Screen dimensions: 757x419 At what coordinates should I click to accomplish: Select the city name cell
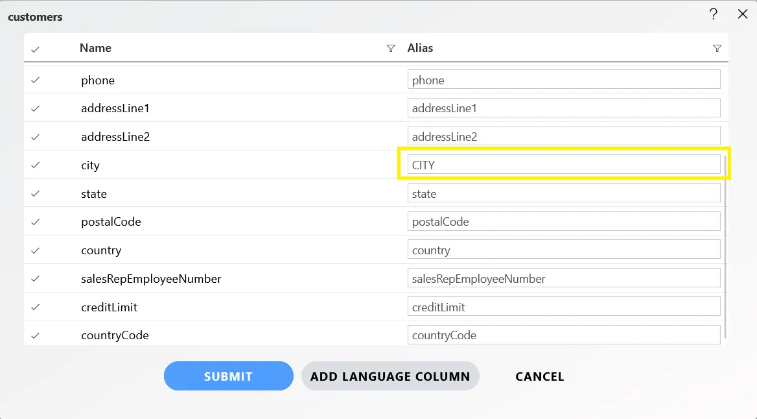pyautogui.click(x=90, y=165)
